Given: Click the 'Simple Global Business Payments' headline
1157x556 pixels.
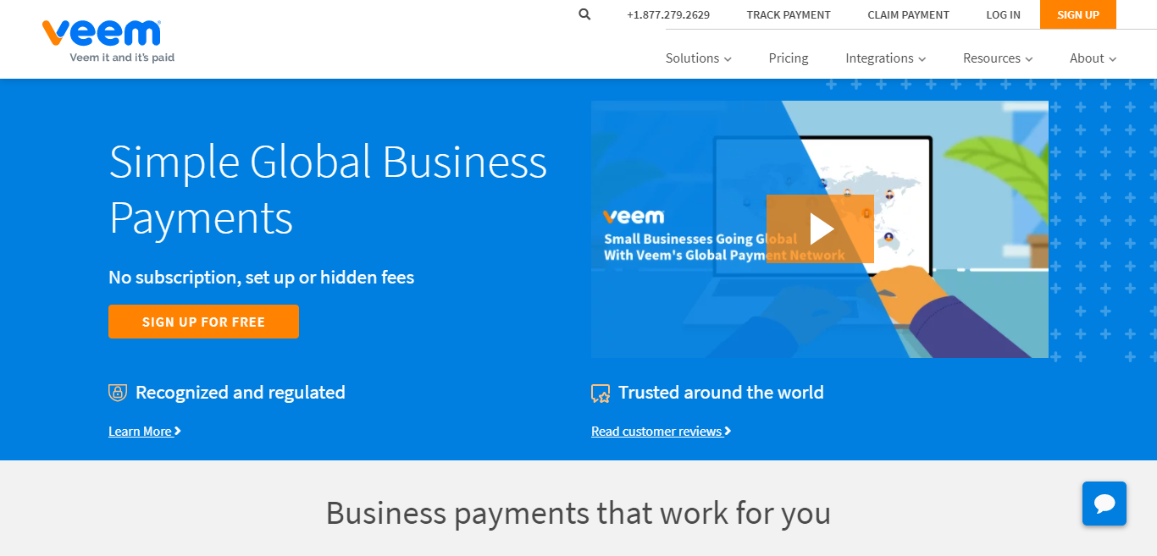Looking at the screenshot, I should coord(329,189).
